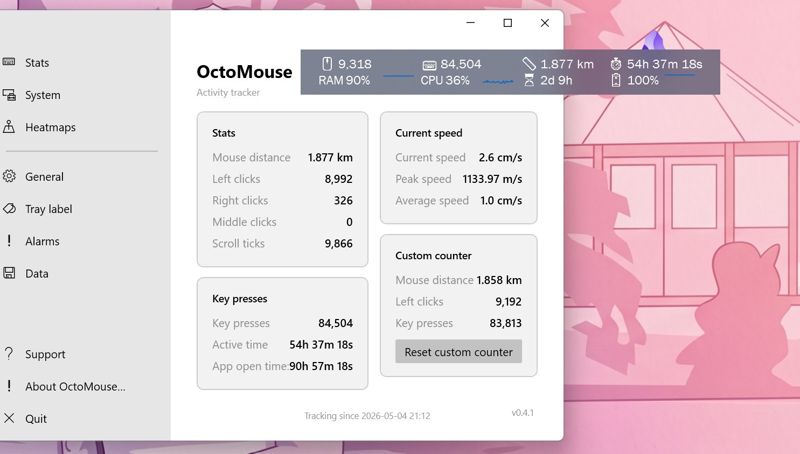The width and height of the screenshot is (800, 454).
Task: Open the Stats page
Action: (37, 63)
